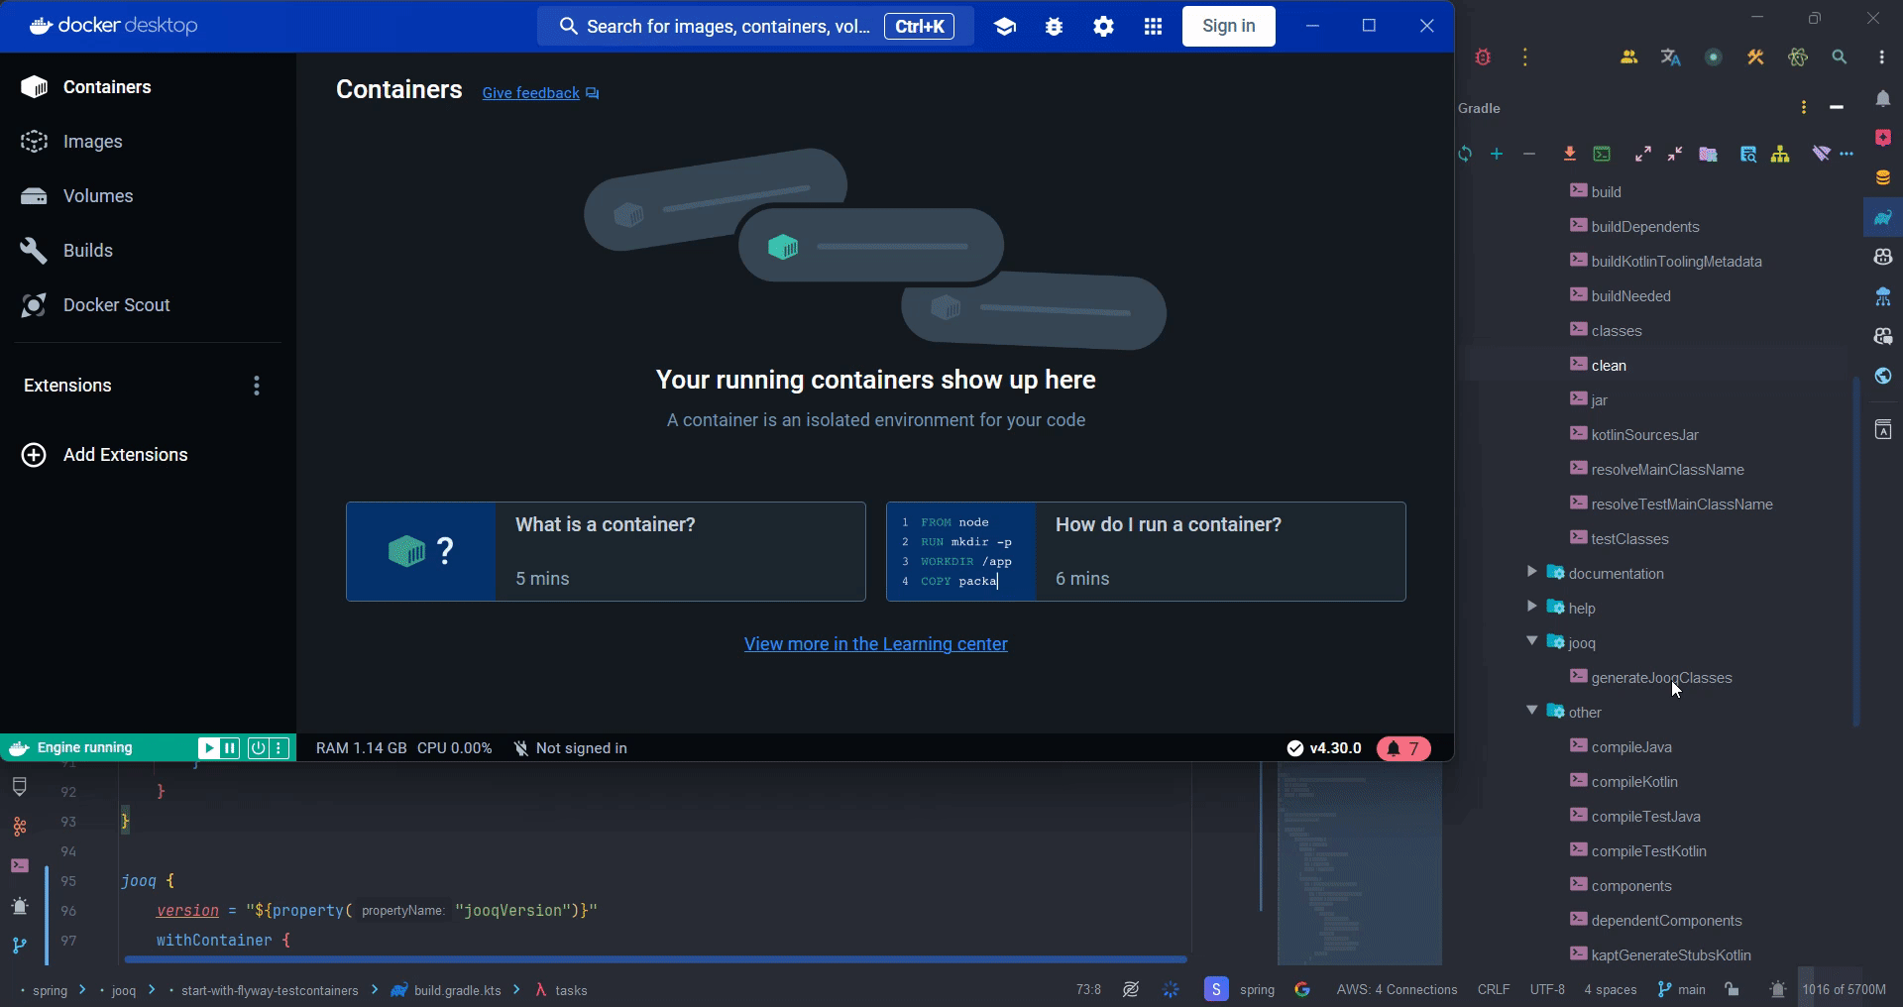Reload all Gradle projects icon
Viewport: 1903px width, 1007px height.
pyautogui.click(x=1465, y=154)
